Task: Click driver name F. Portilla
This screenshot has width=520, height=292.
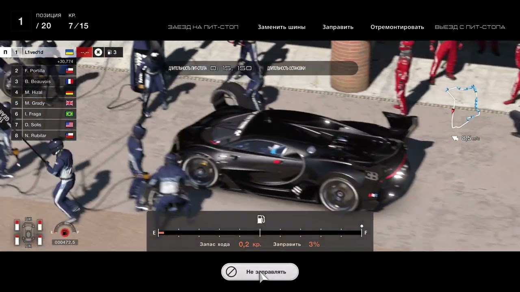Action: (x=35, y=71)
